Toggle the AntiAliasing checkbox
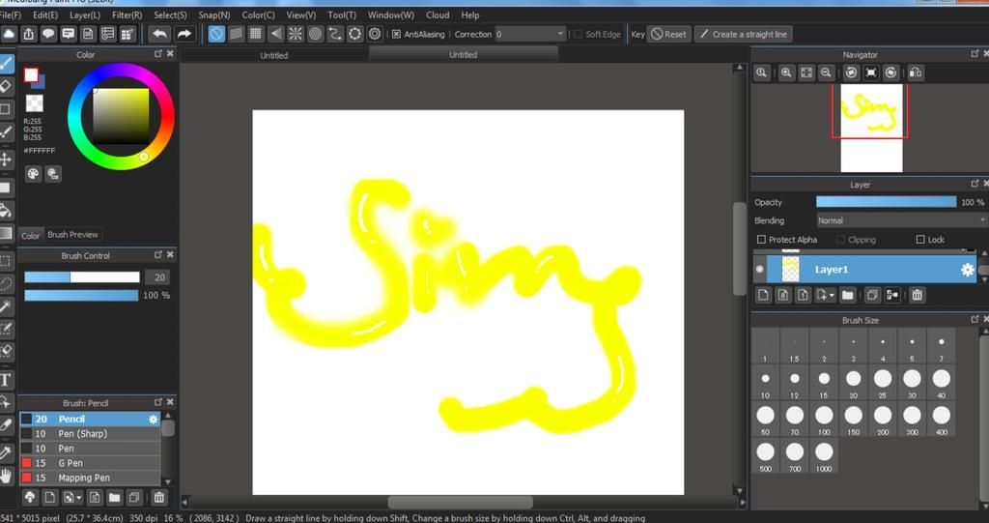989x523 pixels. pos(396,34)
